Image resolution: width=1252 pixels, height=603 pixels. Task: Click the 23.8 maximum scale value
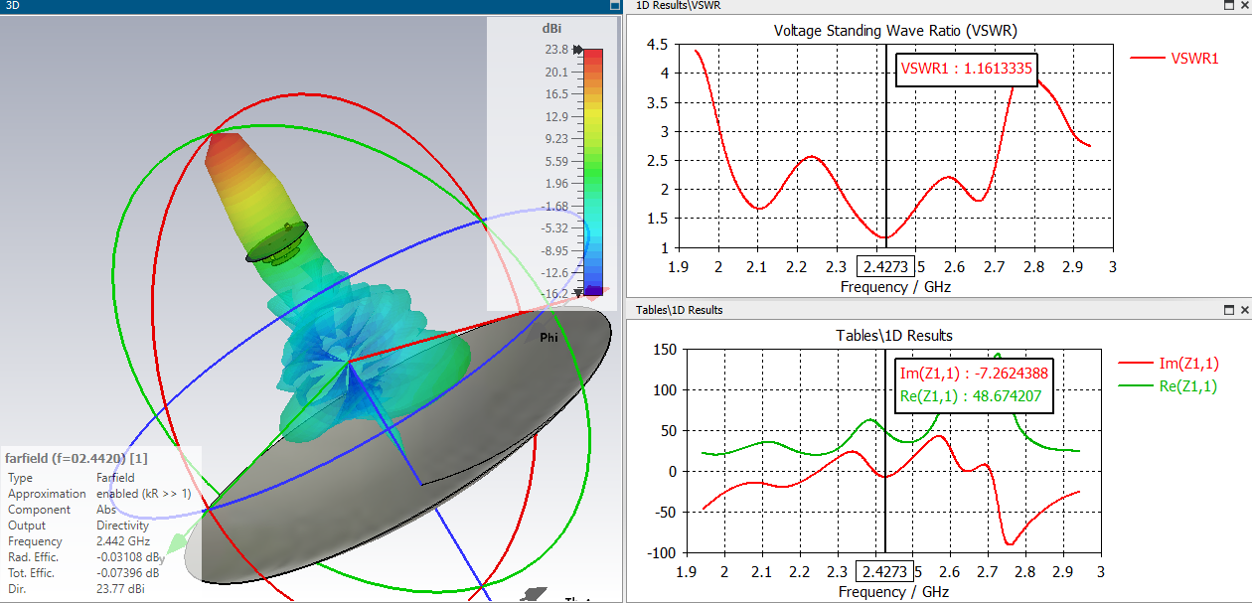[x=556, y=49]
